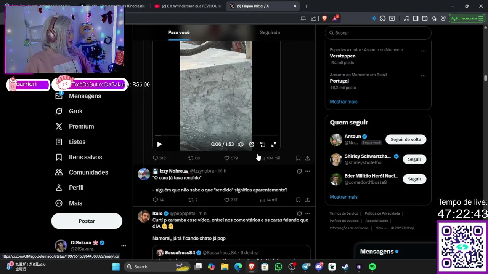488x274 pixels.
Task: Click Mostrar mais under trends
Action: (x=344, y=102)
